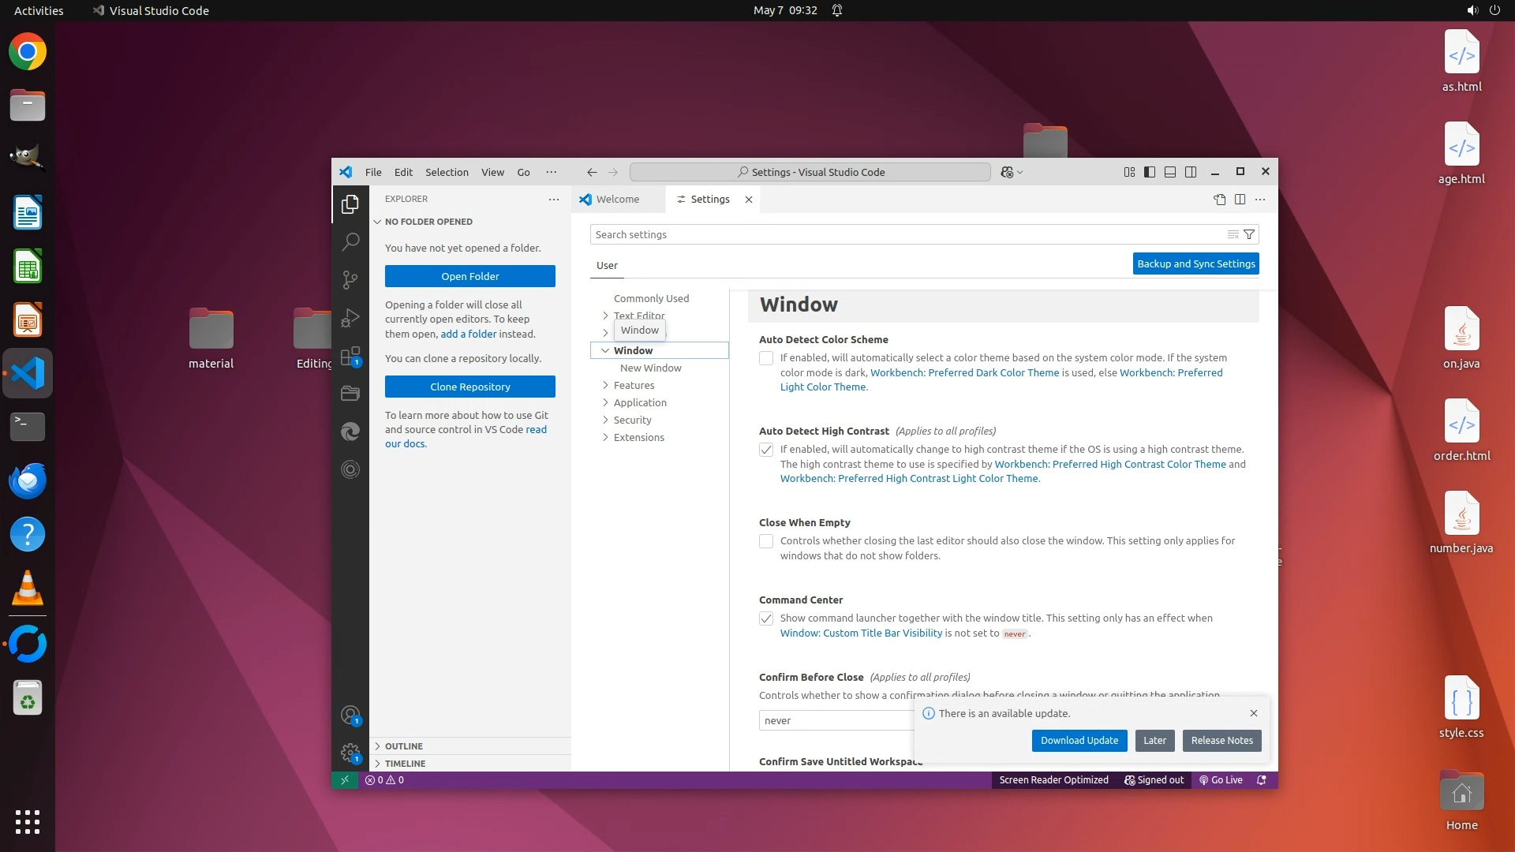This screenshot has width=1515, height=852.
Task: Toggle the split editor right icon
Action: (1240, 200)
